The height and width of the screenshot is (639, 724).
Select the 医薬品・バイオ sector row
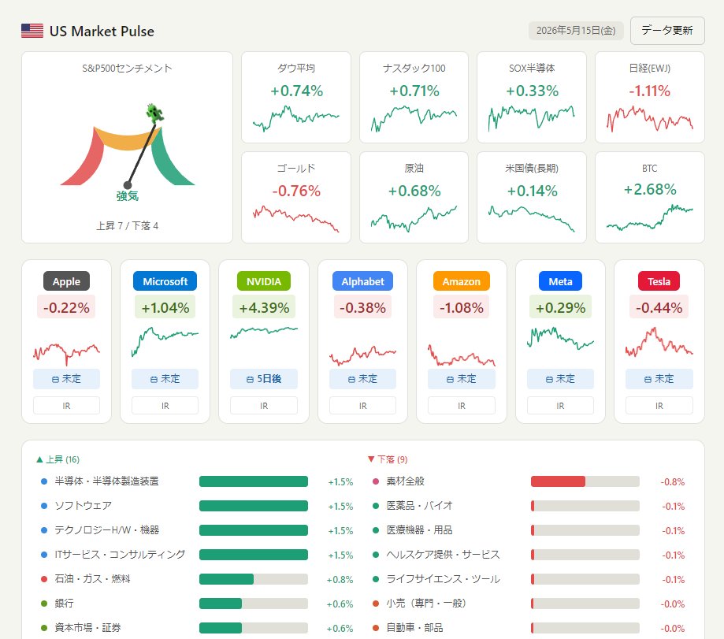coord(529,506)
